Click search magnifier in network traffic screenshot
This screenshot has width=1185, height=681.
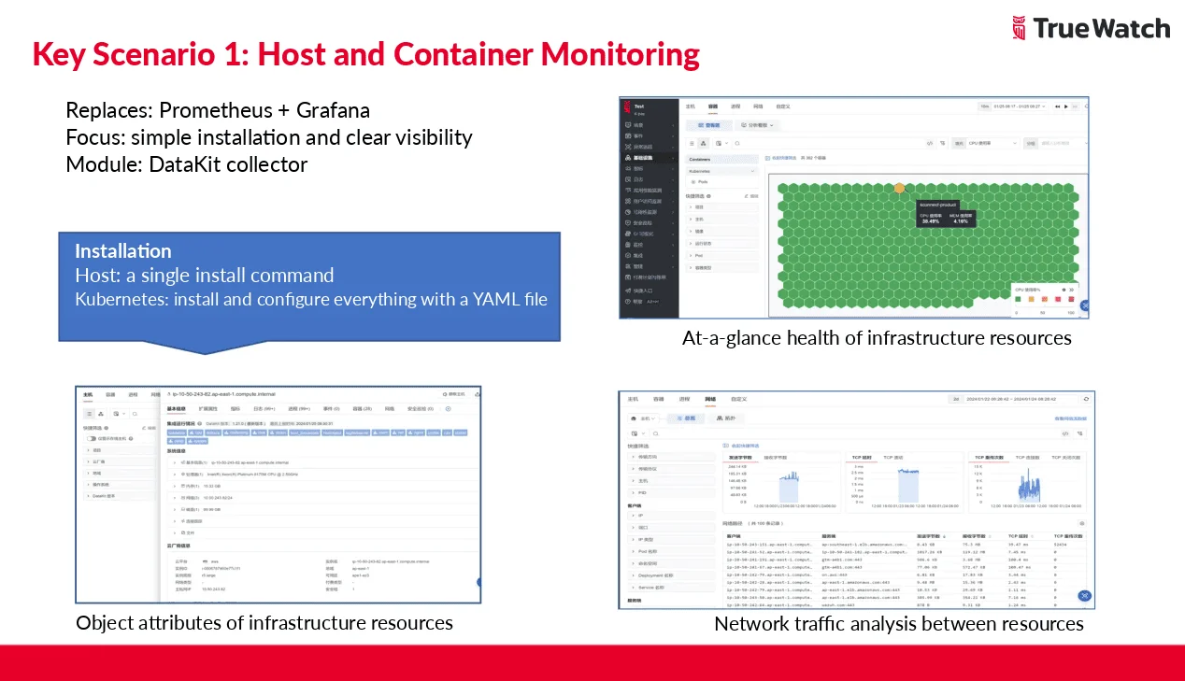point(655,433)
